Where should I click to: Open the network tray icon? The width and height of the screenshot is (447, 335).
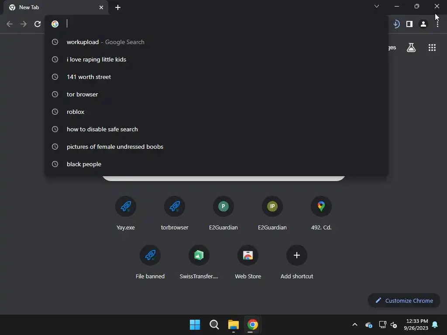[382, 325]
